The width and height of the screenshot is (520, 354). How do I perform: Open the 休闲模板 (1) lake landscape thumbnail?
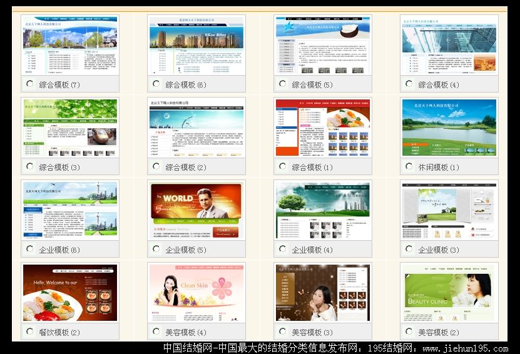[449, 127]
